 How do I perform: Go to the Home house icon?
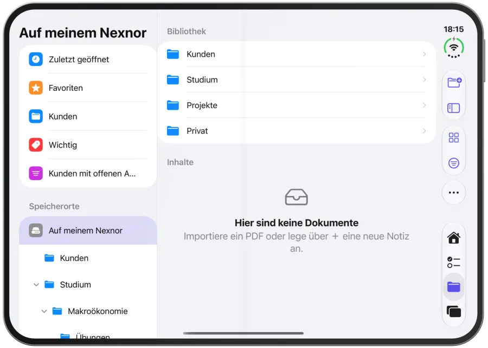[x=454, y=238]
